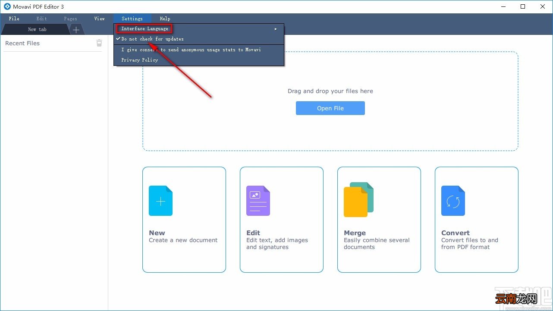Click the trash icon beside Recent Files
Viewport: 553px width, 311px height.
coord(99,43)
